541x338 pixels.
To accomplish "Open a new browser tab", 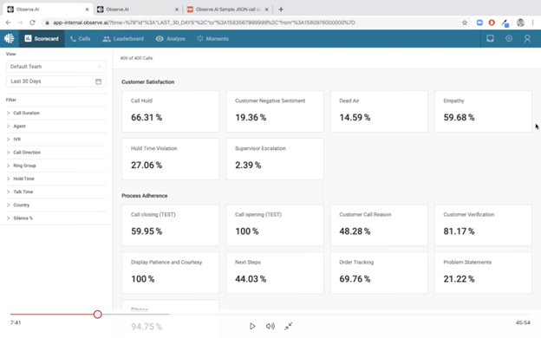I will tap(281, 10).
